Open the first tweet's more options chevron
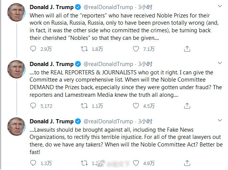This screenshot has width=228, height=170. tap(220, 7)
